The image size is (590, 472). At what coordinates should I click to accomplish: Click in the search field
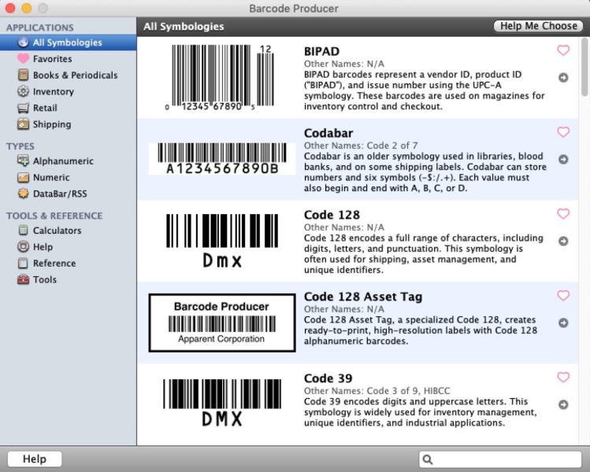[500, 459]
